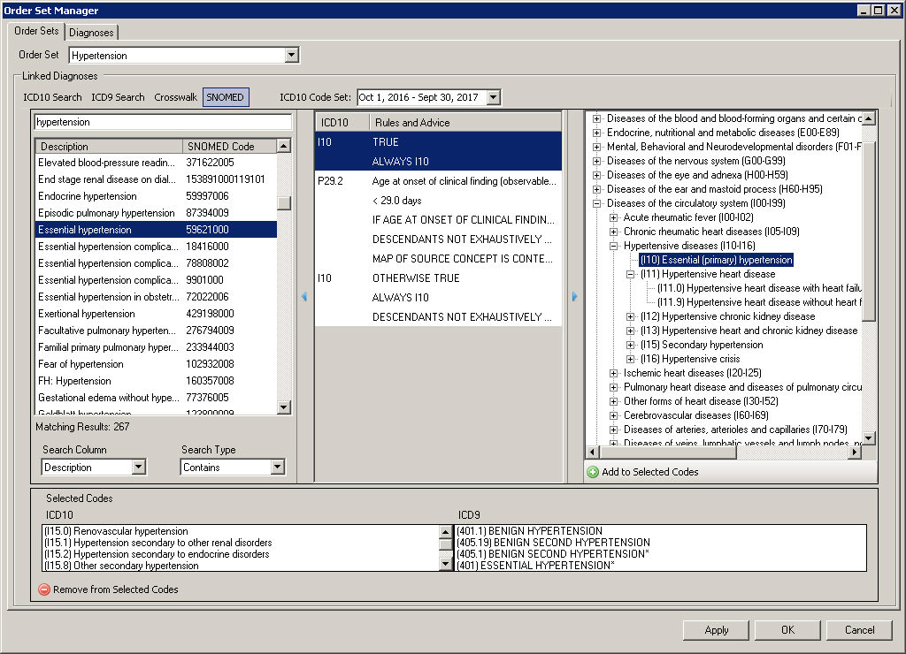The width and height of the screenshot is (906, 654).
Task: Select Episodic pulmonary hypertension row
Action: 156,213
